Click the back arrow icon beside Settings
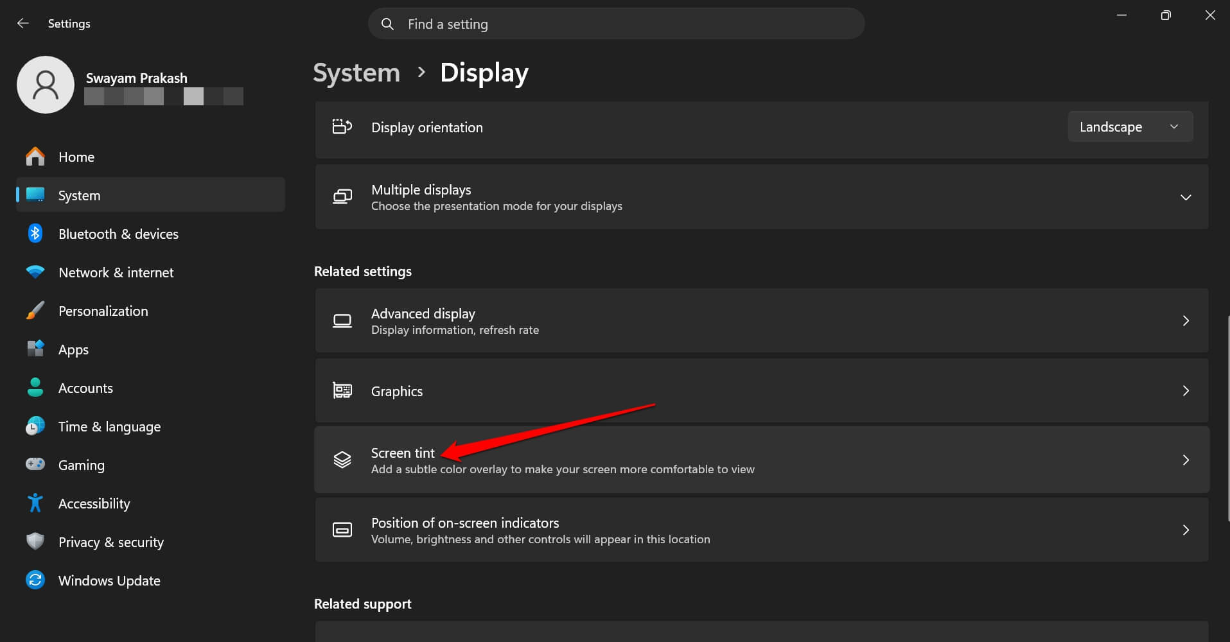 pyautogui.click(x=23, y=23)
